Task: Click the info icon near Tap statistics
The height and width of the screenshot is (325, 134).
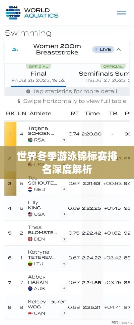Action: [28, 91]
